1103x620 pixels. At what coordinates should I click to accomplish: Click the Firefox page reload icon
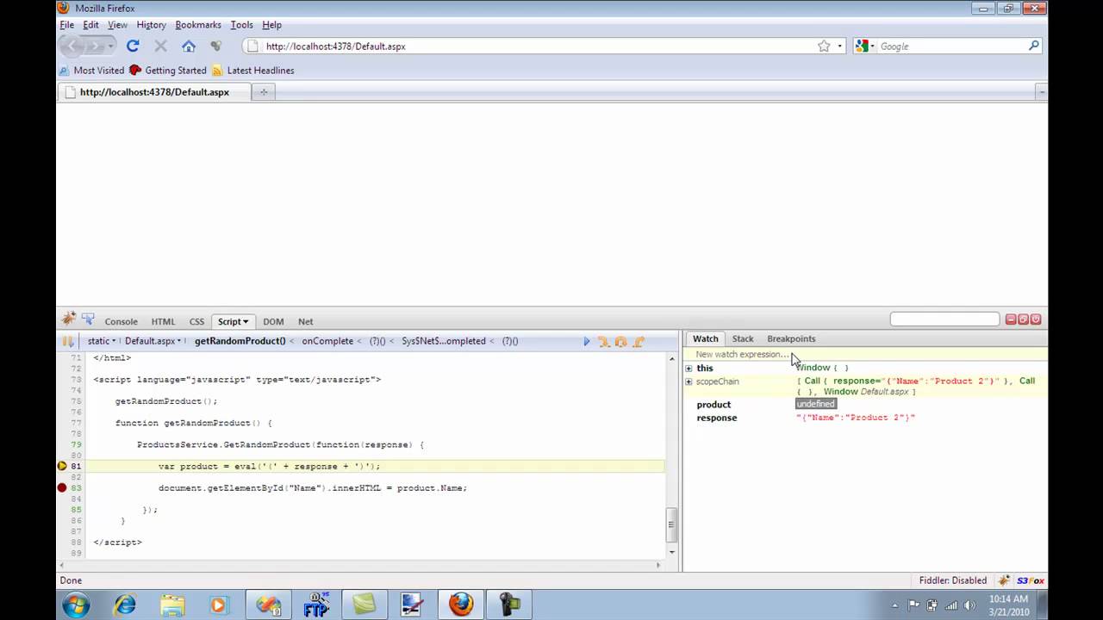click(133, 46)
